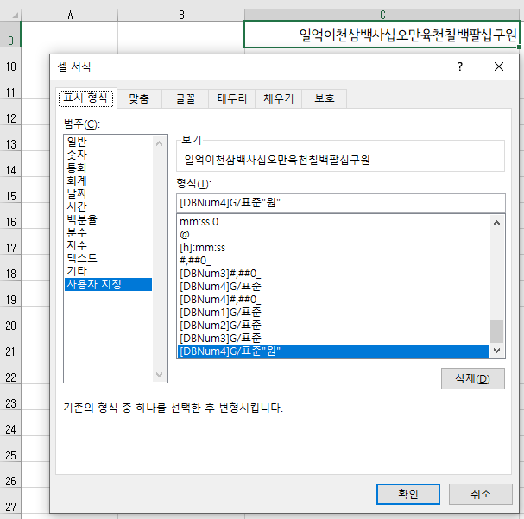
Task: Select the 표시 형식 tab
Action: tap(85, 98)
